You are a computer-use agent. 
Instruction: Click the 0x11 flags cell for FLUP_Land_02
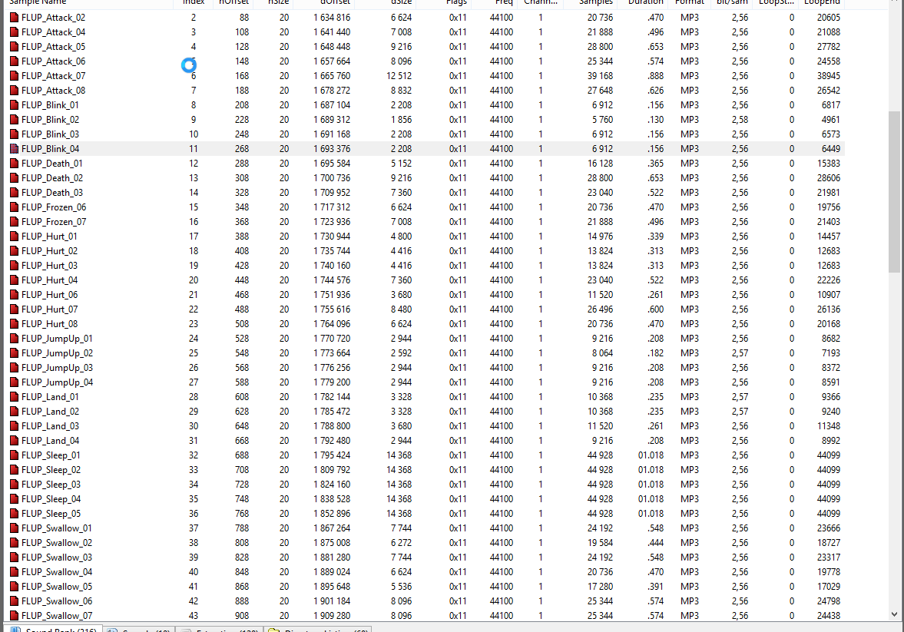(x=458, y=412)
